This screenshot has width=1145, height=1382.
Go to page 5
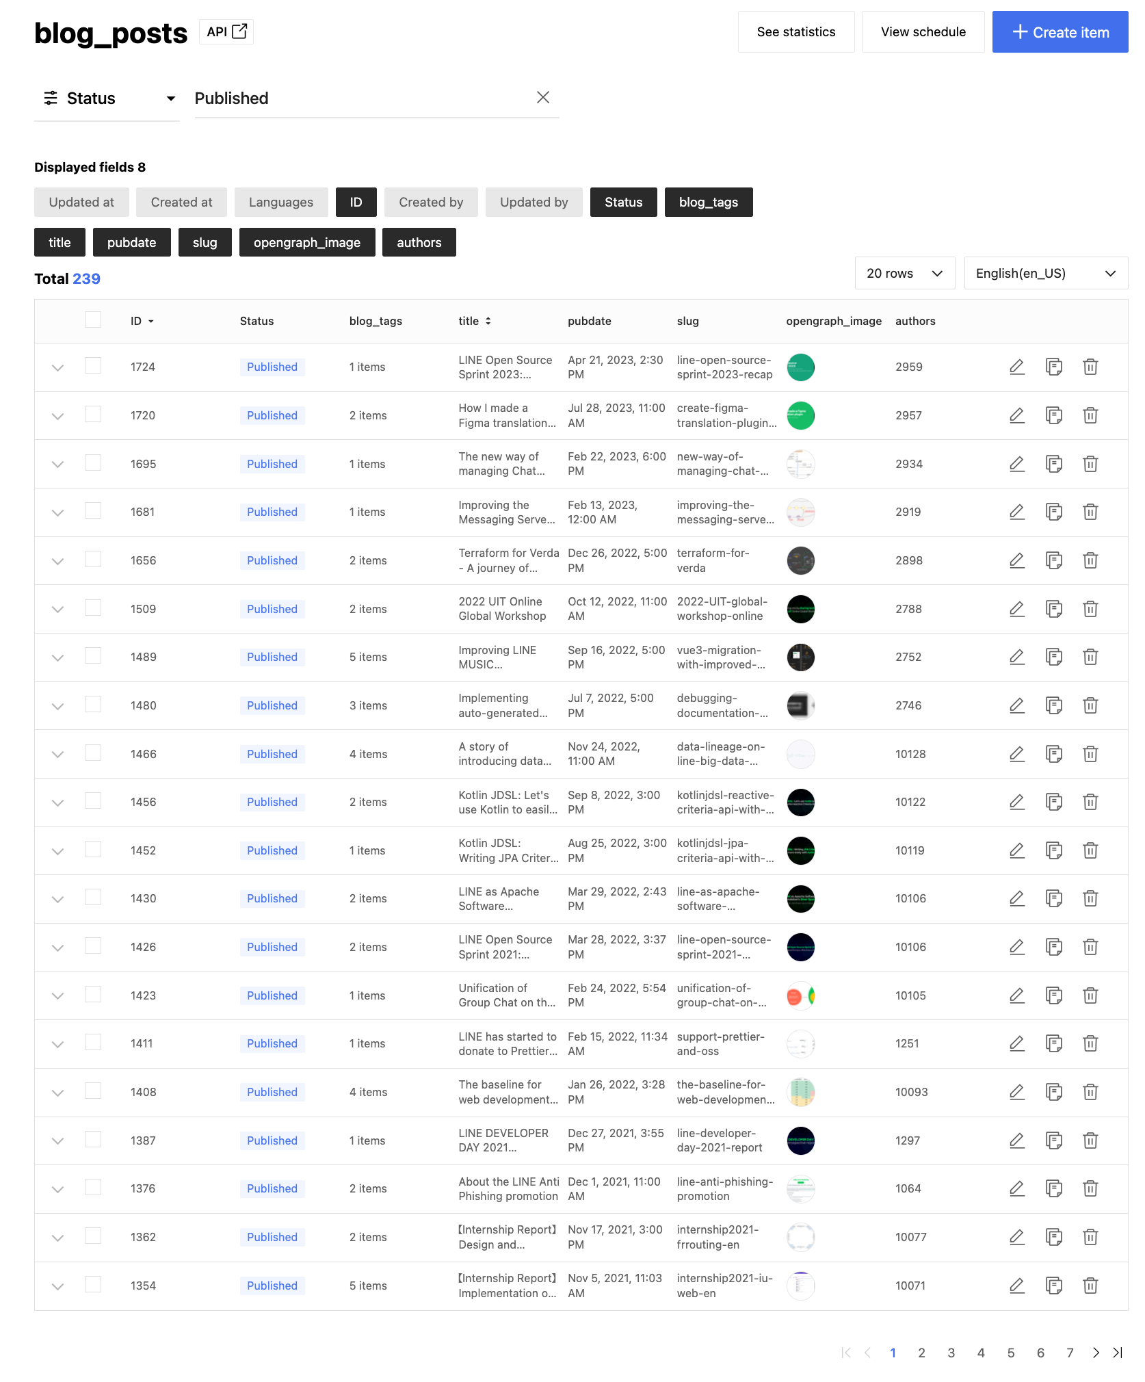tap(1011, 1353)
